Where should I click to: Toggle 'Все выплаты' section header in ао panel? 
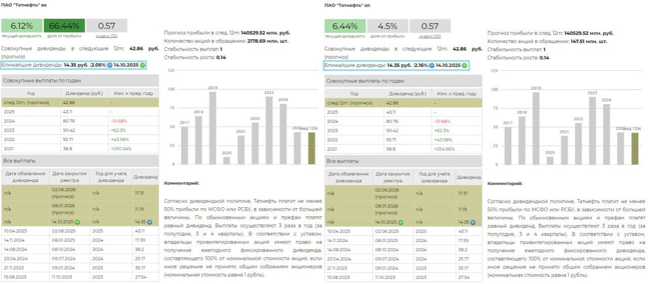click(x=79, y=161)
